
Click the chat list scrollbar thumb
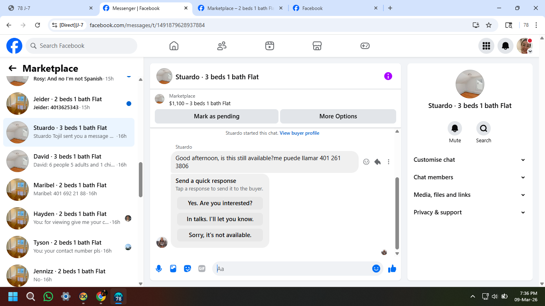(x=140, y=179)
